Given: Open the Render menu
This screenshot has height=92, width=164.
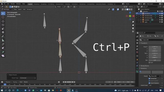Looking at the screenshot, I should tap(13, 4).
